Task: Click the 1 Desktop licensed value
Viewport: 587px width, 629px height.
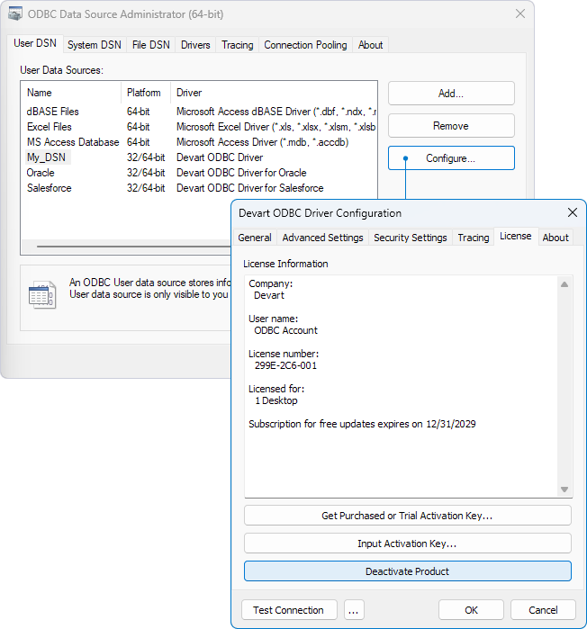Action: coord(276,400)
